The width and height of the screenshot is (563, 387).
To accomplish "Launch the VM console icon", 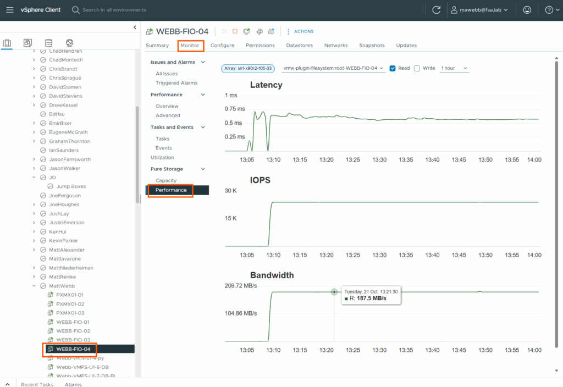I will (x=247, y=32).
